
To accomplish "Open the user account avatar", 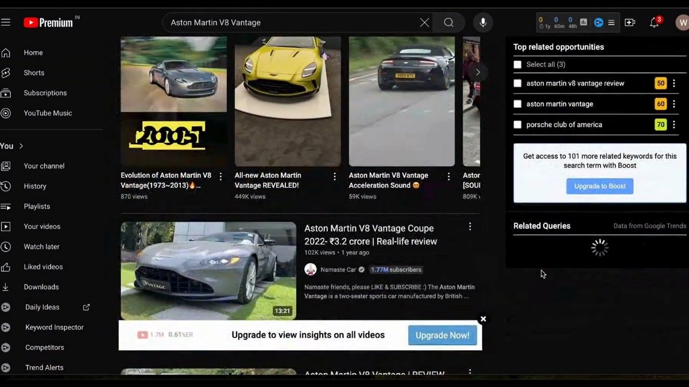I will click(x=682, y=23).
